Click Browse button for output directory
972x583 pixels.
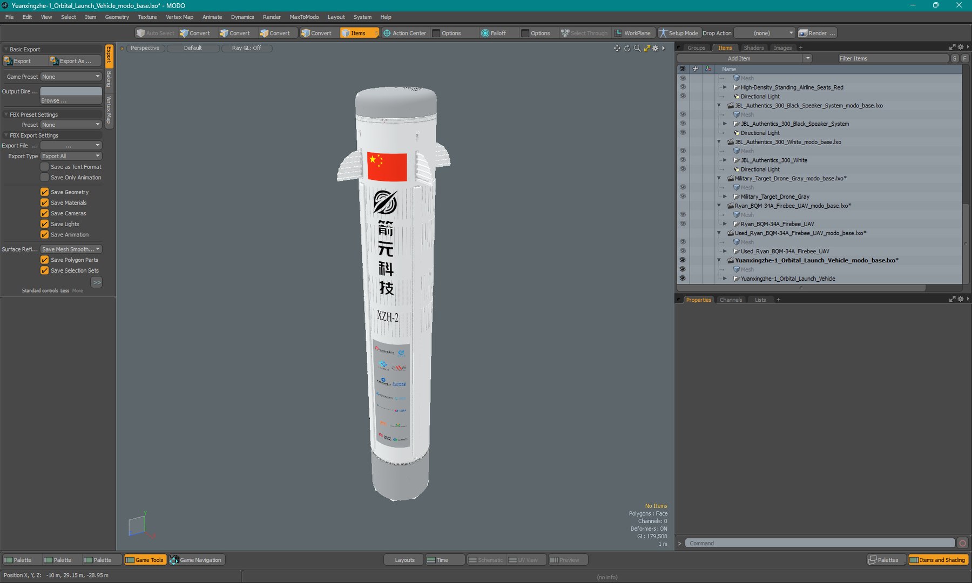tap(71, 100)
